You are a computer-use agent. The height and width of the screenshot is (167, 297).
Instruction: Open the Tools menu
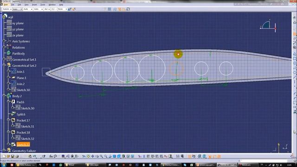tap(43, 5)
